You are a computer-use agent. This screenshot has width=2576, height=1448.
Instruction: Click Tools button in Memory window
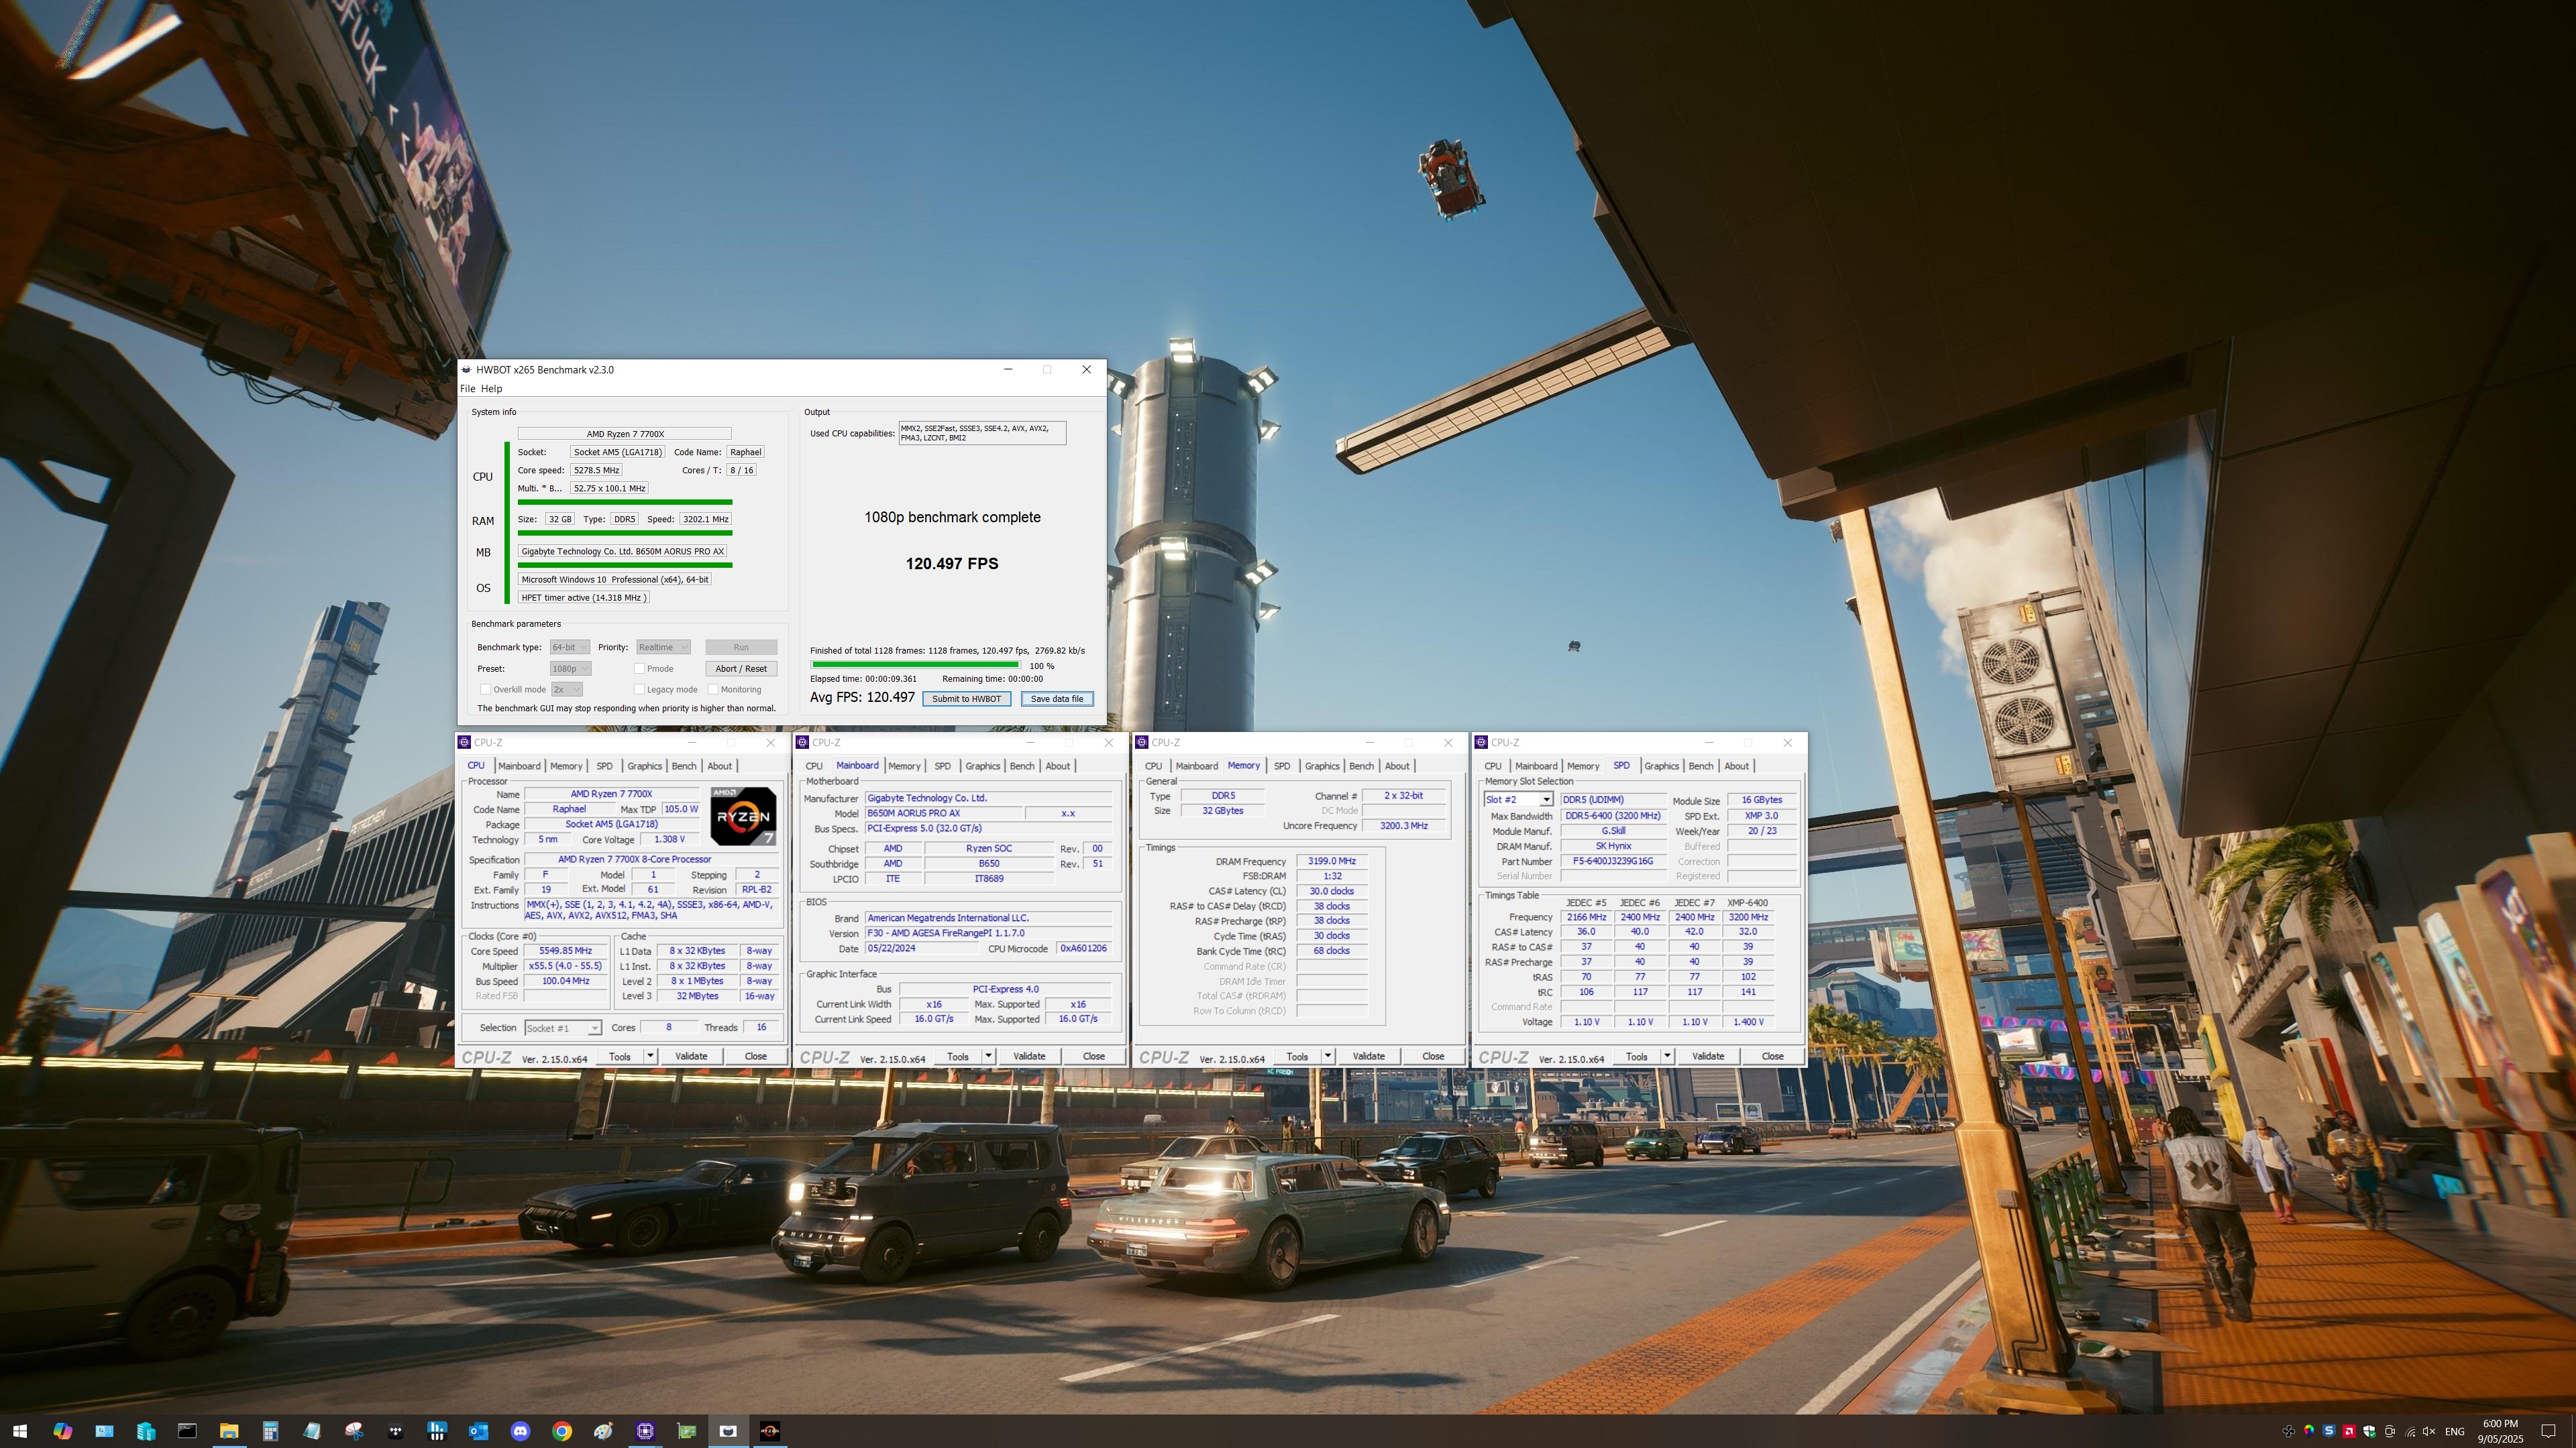[x=1297, y=1057]
